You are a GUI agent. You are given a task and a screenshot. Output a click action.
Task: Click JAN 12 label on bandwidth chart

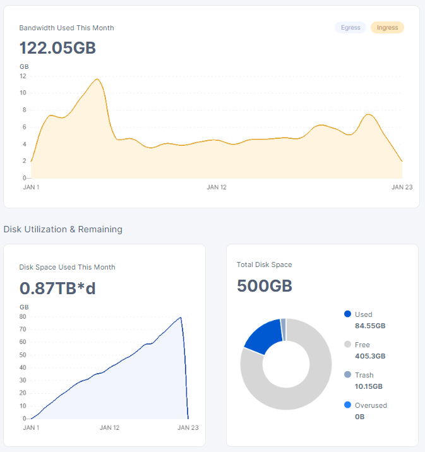(217, 187)
